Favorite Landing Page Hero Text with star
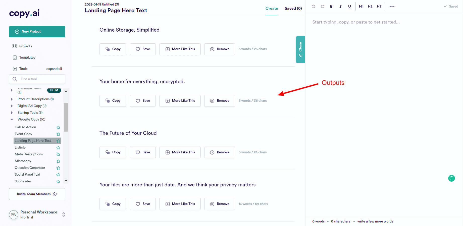This screenshot has height=226, width=463. click(58, 141)
